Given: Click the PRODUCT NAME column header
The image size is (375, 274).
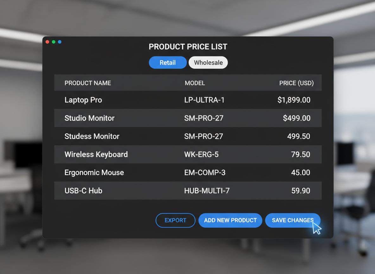Looking at the screenshot, I should tap(88, 83).
